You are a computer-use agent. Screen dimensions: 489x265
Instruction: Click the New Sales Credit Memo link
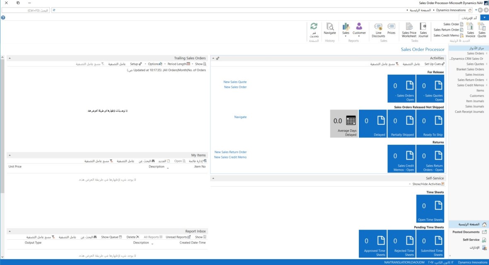point(230,157)
